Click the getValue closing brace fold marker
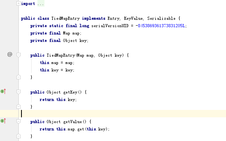Image resolution: width=226 pixels, height=141 pixels. [x=18, y=136]
